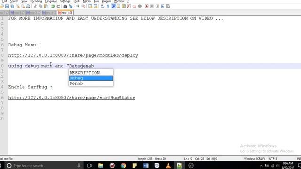Open the Language menu
This screenshot has height=169, width=301.
point(51,1)
